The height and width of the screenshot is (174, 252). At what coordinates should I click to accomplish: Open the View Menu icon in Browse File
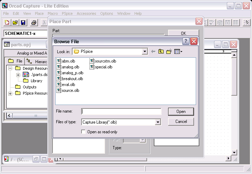pyautogui.click(x=178, y=51)
